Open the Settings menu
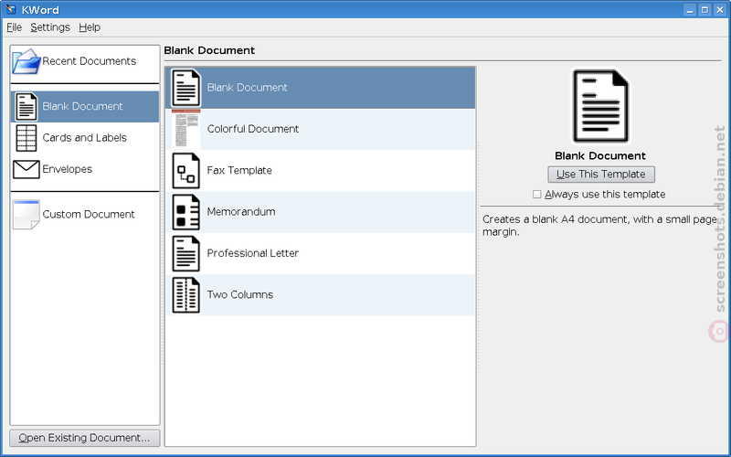Viewport: 731px width, 457px height. (x=50, y=27)
